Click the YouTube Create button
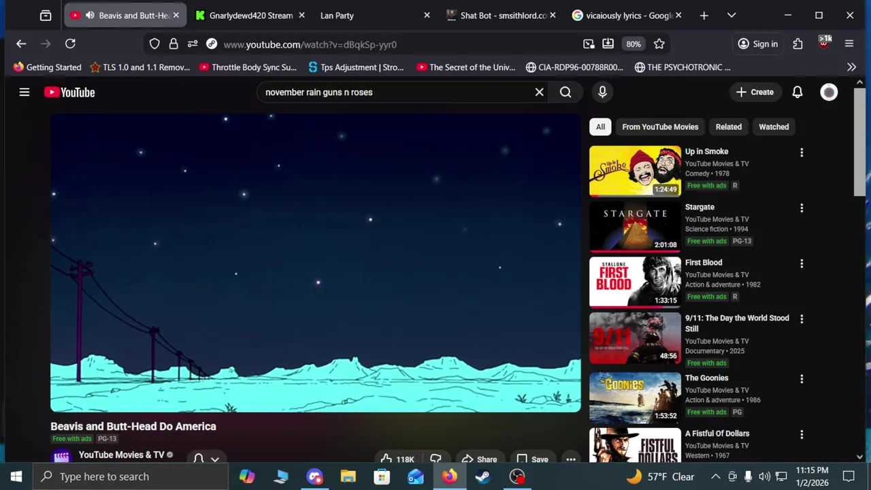The height and width of the screenshot is (490, 871). click(x=755, y=92)
